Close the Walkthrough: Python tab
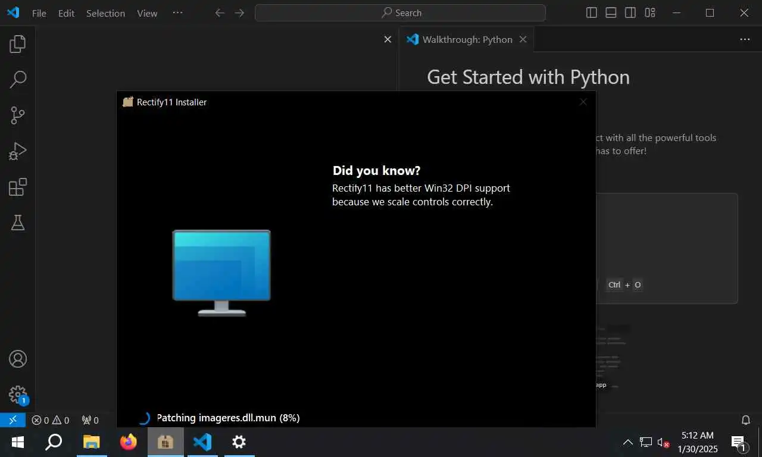Image resolution: width=762 pixels, height=457 pixels. click(523, 39)
